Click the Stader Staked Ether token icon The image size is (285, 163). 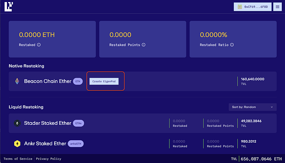click(17, 123)
